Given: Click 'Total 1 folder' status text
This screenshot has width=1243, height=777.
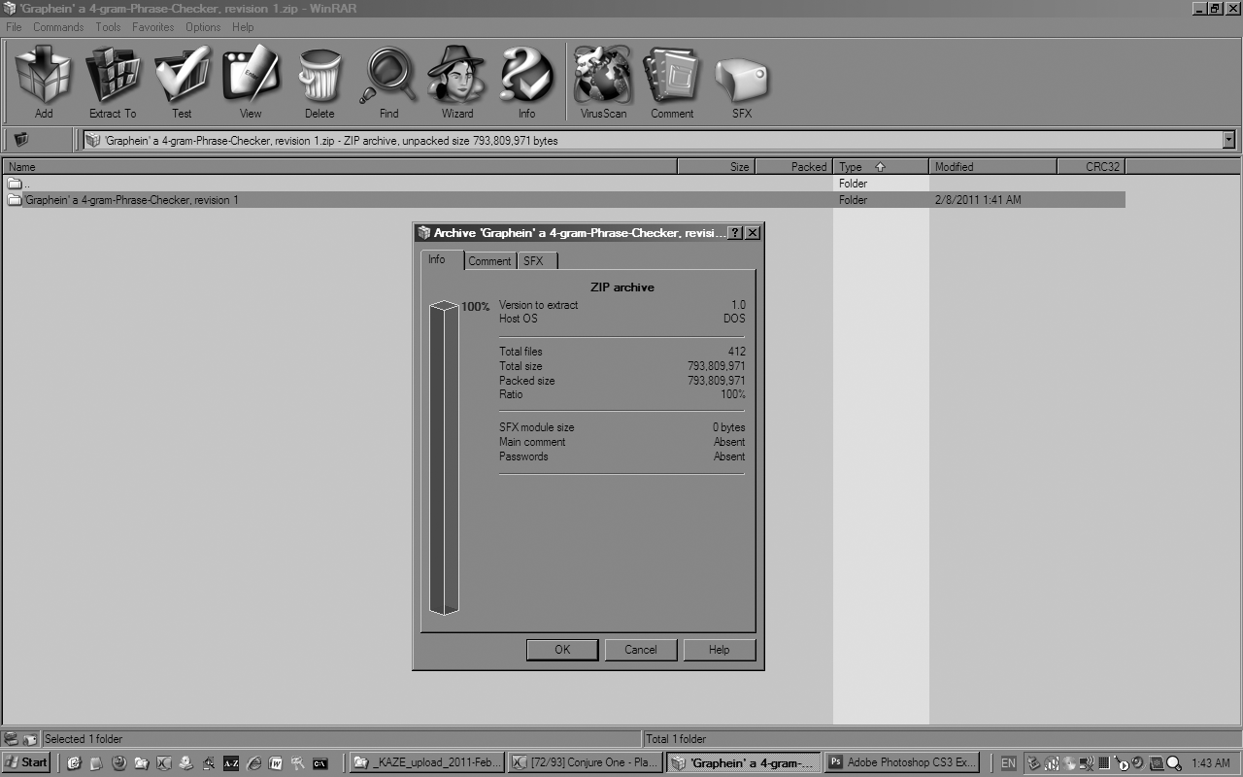Looking at the screenshot, I should click(676, 739).
